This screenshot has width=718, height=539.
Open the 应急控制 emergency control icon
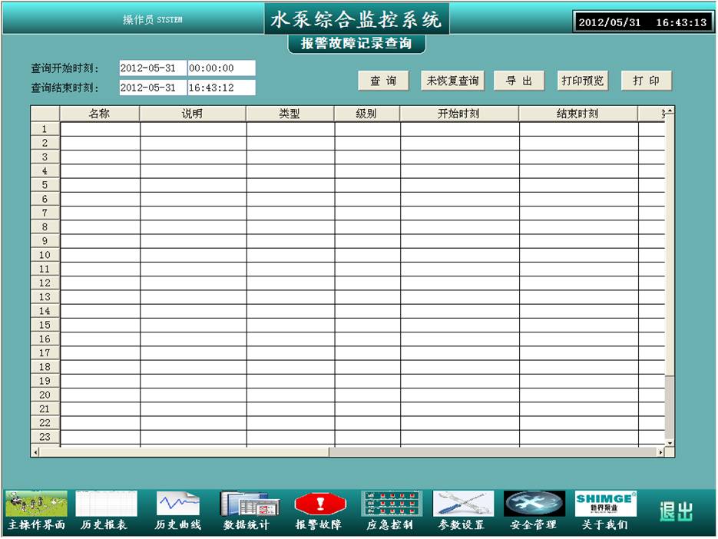pyautogui.click(x=392, y=504)
